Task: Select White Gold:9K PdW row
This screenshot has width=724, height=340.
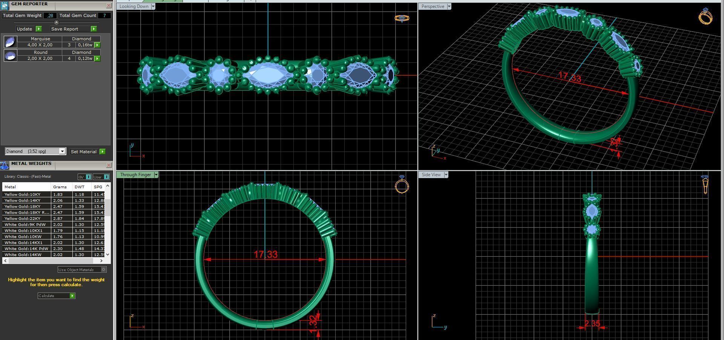Action: [x=54, y=224]
